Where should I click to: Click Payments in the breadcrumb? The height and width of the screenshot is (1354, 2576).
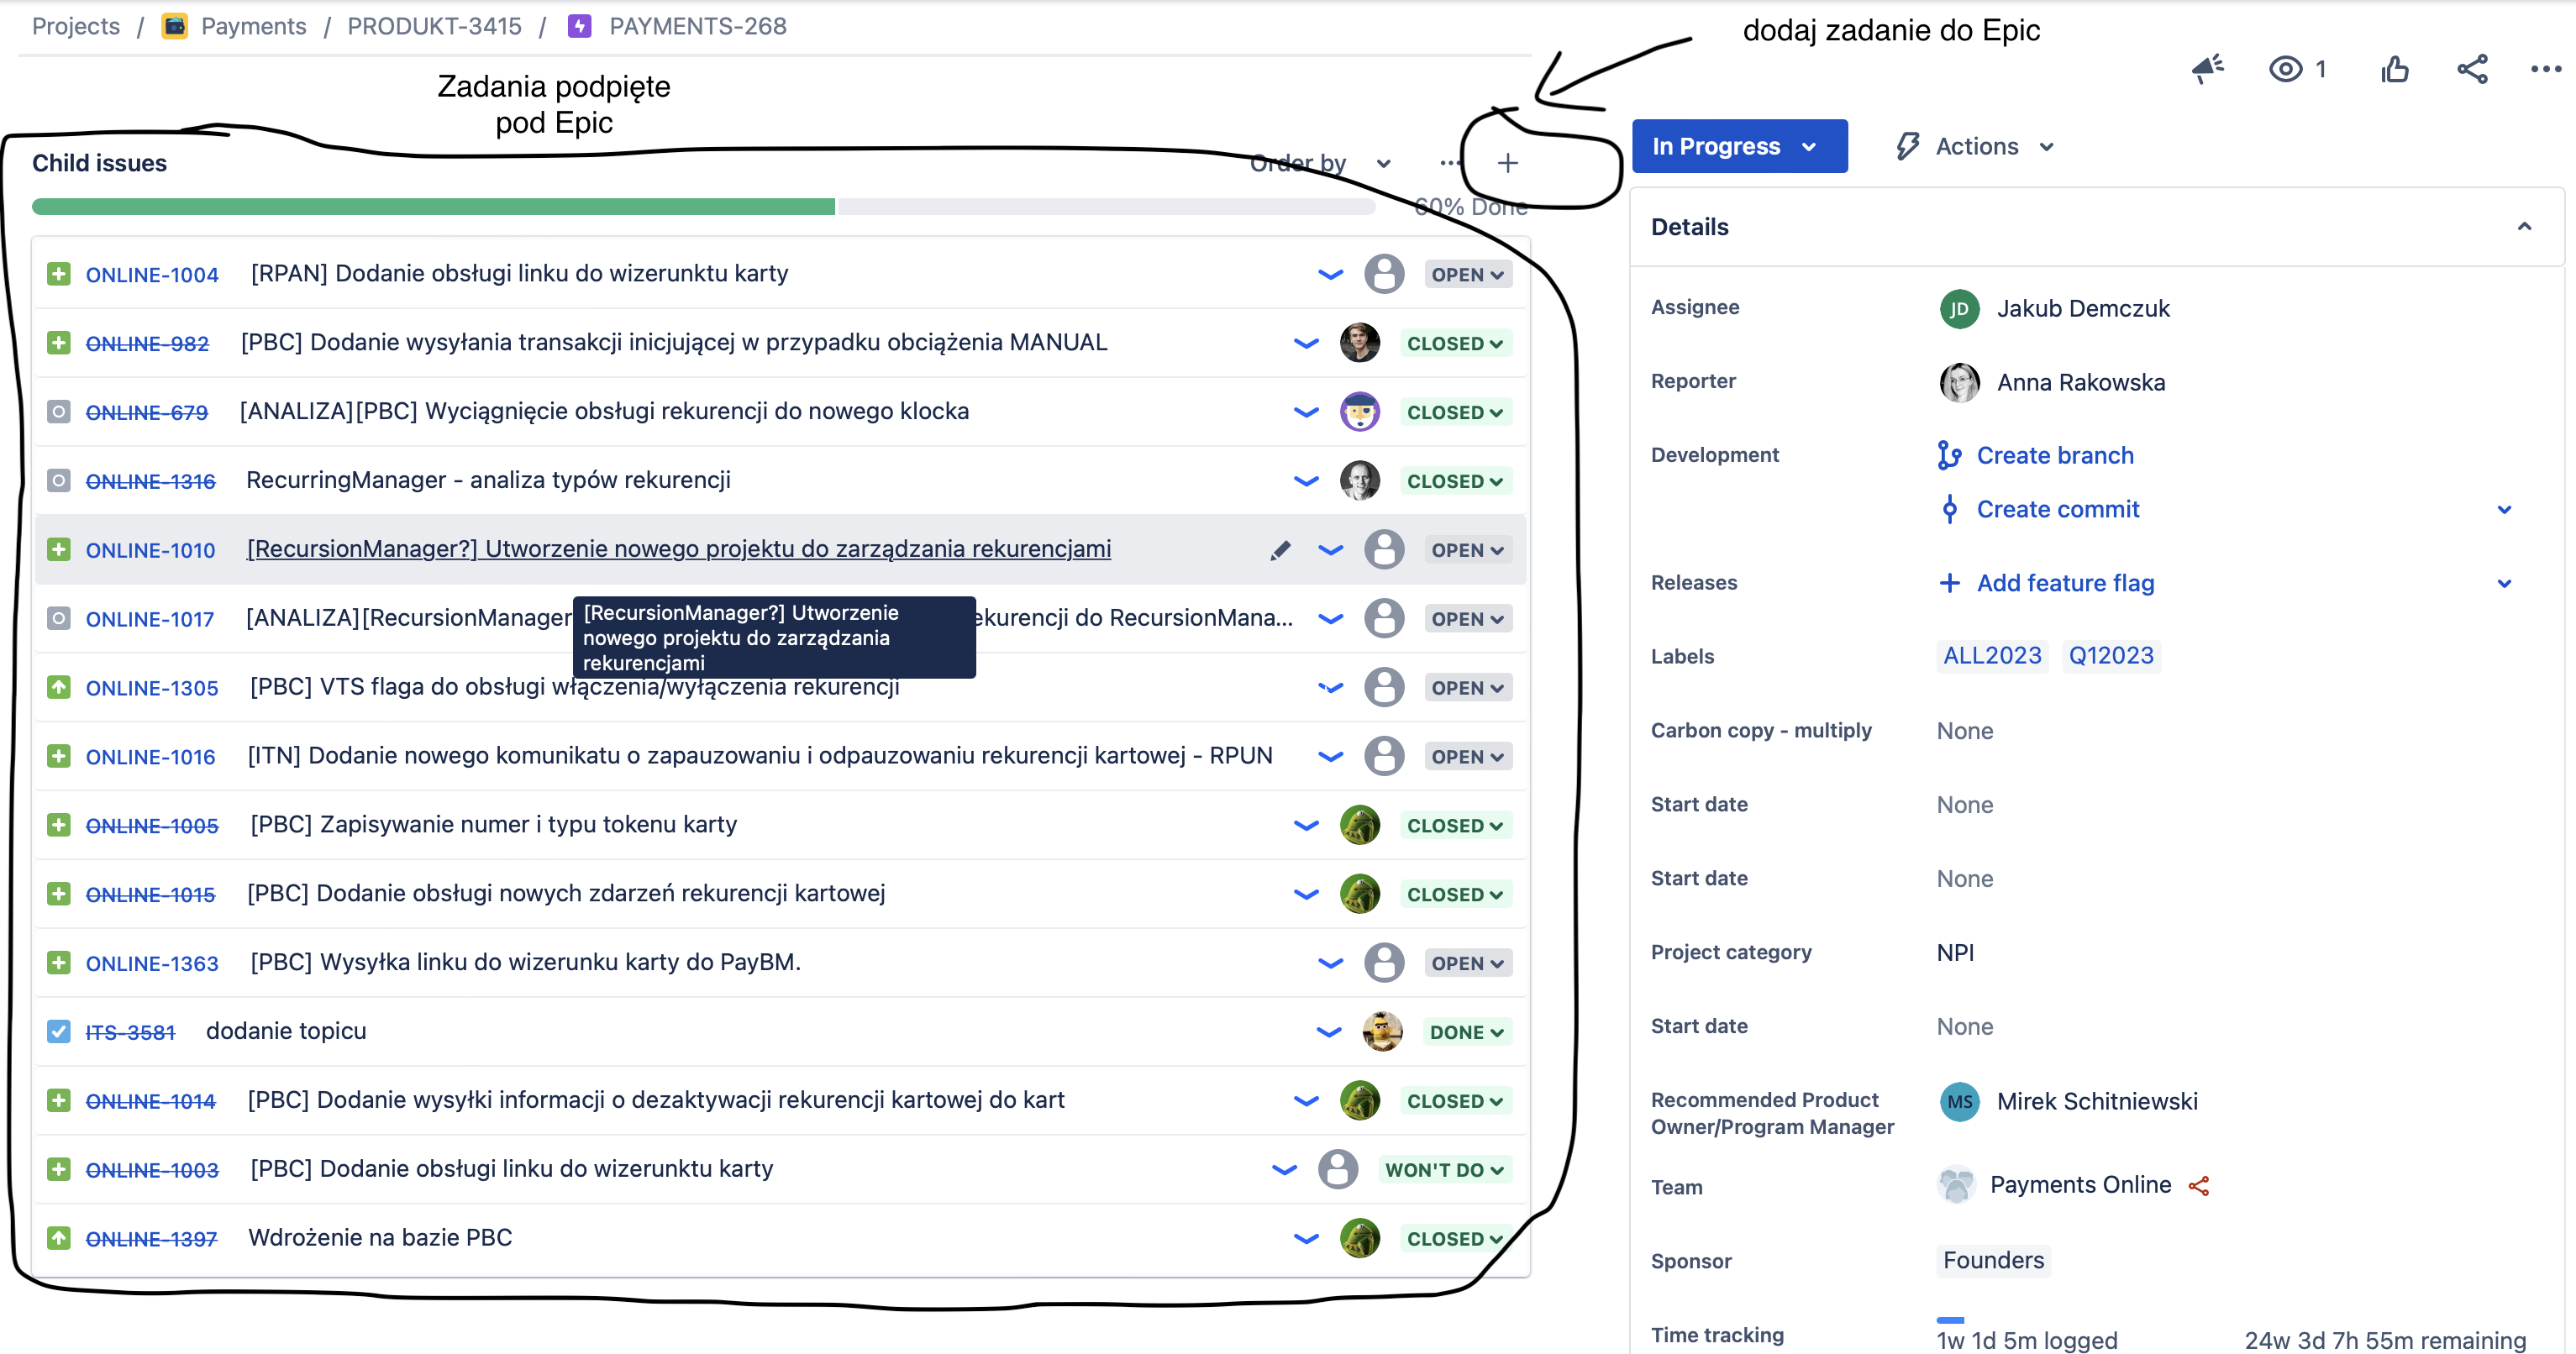point(253,26)
